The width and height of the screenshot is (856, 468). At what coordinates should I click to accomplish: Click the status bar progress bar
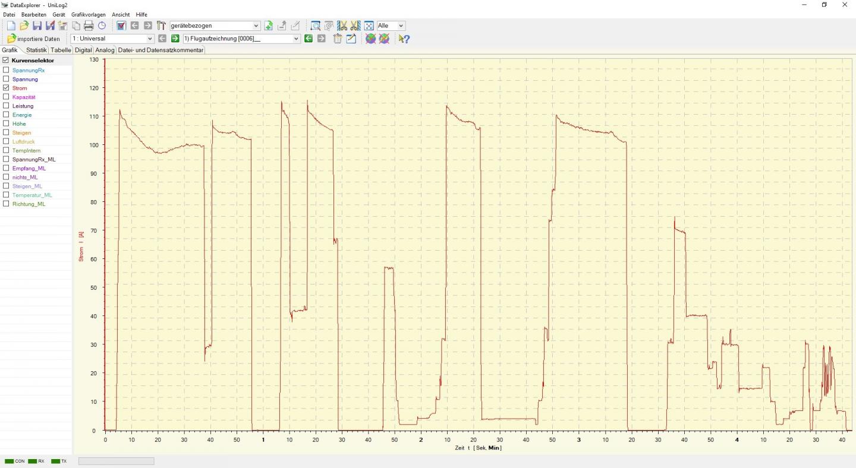tap(117, 461)
